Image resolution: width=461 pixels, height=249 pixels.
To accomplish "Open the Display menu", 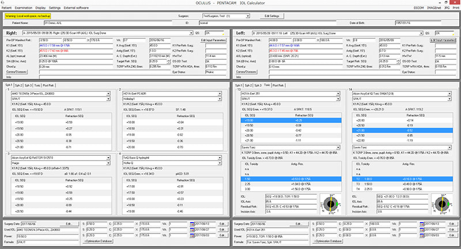I will [40, 7].
